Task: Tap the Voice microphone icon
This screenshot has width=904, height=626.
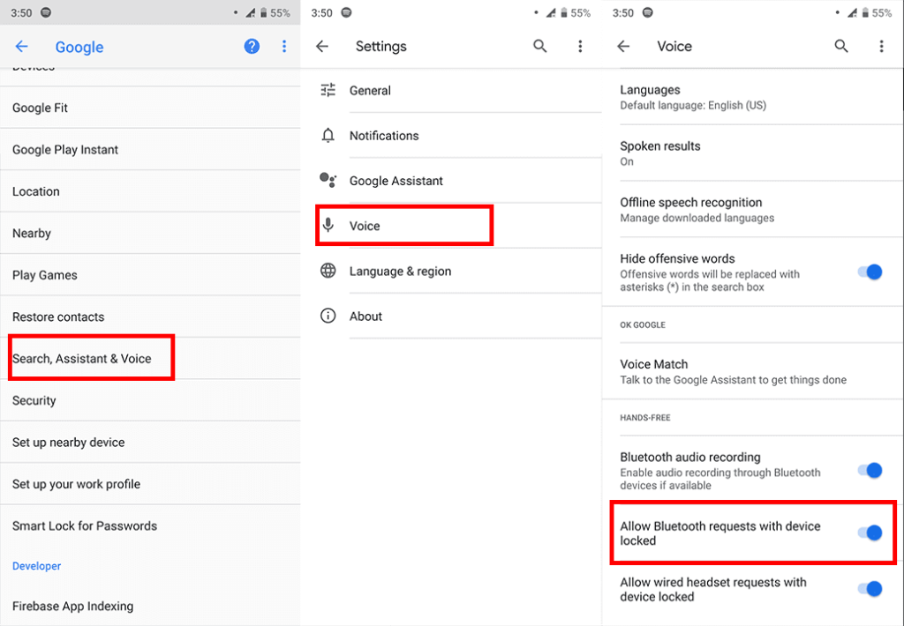Action: (x=328, y=225)
